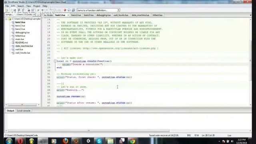
Task: Select wait.lua in the project tree
Action: coord(19,49)
